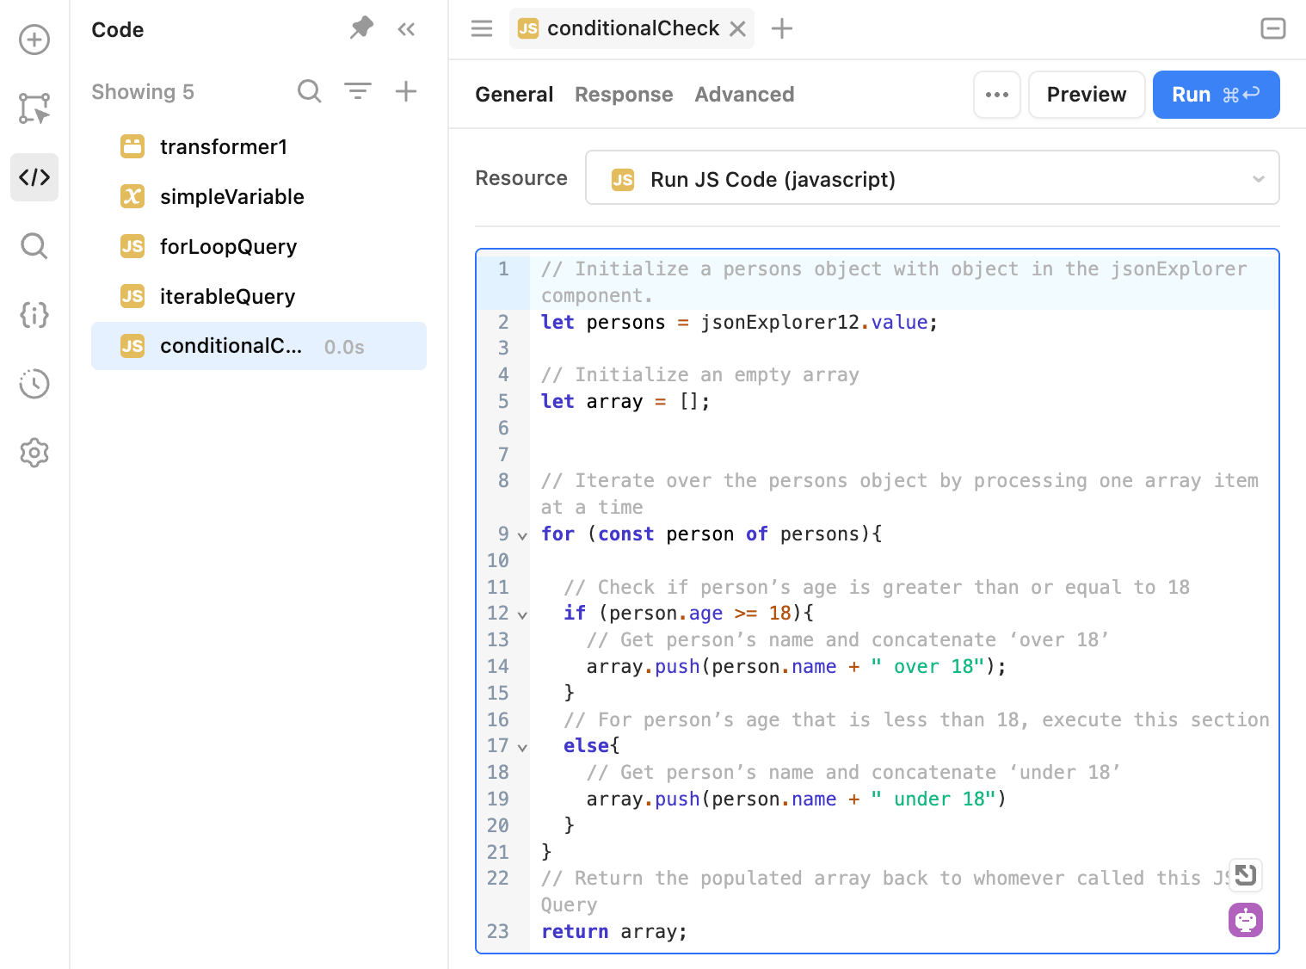Open the hamburger menu beside tabs
Viewport: 1306px width, 969px height.
coord(482,28)
